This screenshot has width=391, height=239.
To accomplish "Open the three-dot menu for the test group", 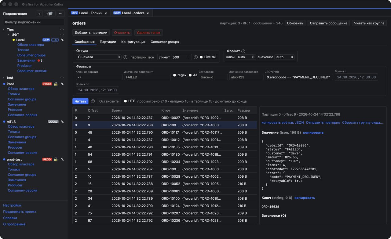I will click(62, 78).
